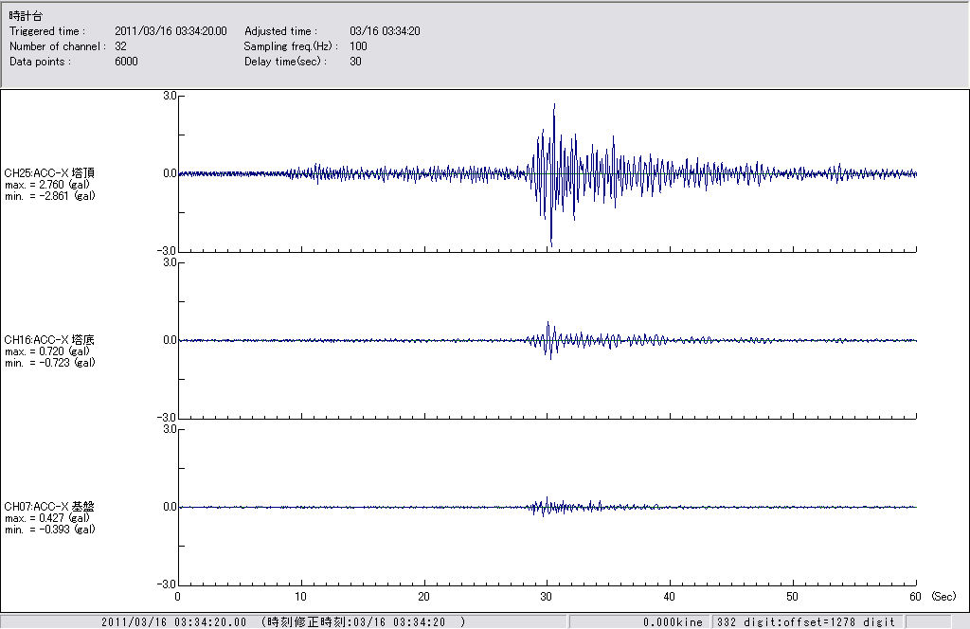Click the (Sec) unit label on time axis

click(x=943, y=597)
